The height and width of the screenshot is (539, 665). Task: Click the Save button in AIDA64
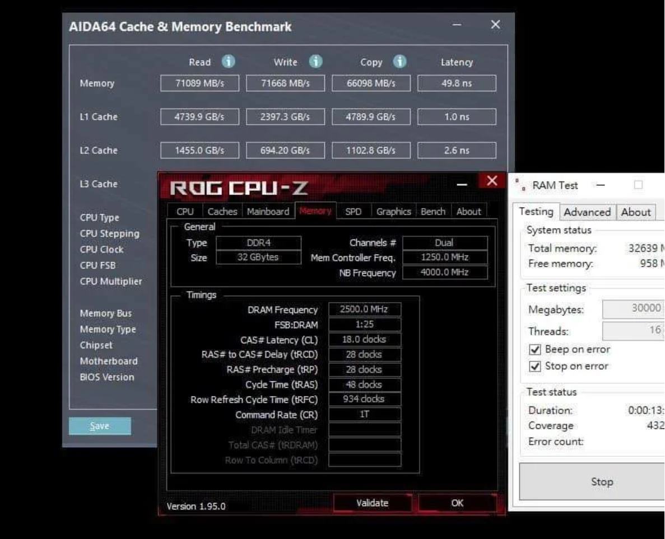100,426
